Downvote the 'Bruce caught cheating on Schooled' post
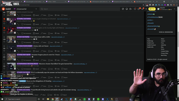 click(x=4, y=23)
